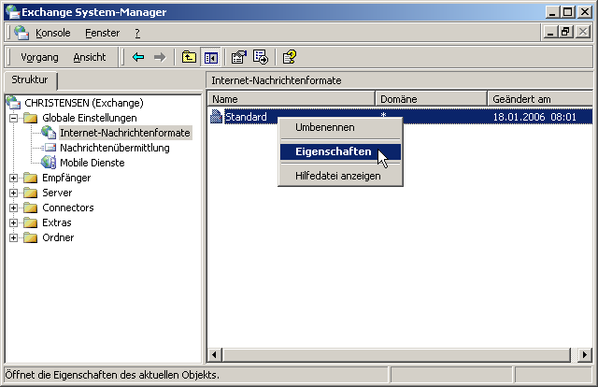Select Ordner tree label
The width and height of the screenshot is (598, 387).
pyautogui.click(x=58, y=237)
